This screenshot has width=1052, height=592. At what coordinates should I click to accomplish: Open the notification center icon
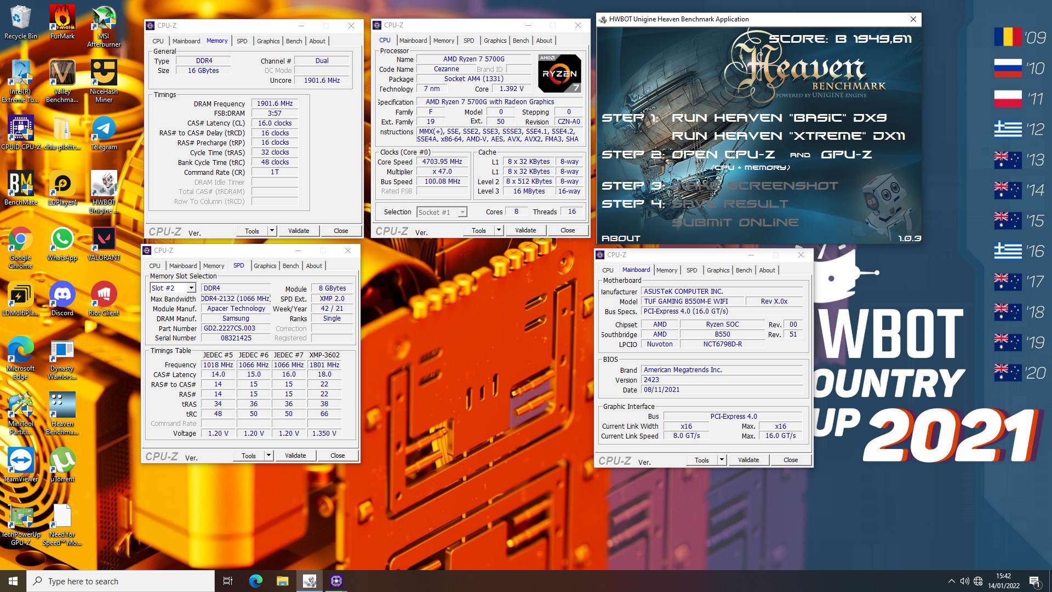(1034, 581)
